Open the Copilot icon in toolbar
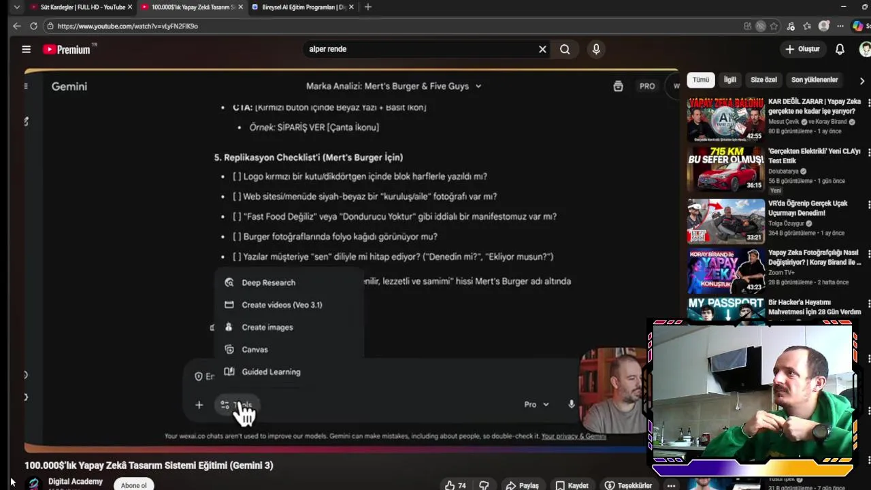 [x=858, y=26]
